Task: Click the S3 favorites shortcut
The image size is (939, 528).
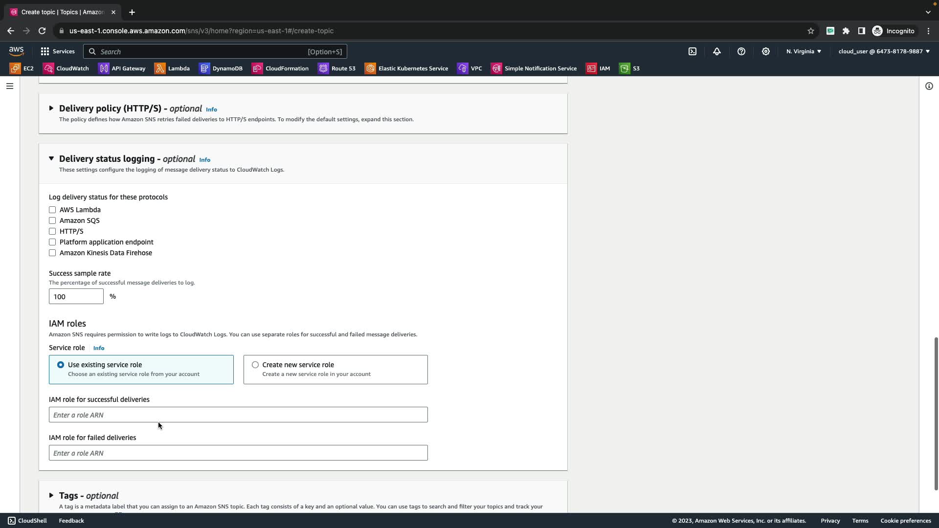Action: [630, 68]
